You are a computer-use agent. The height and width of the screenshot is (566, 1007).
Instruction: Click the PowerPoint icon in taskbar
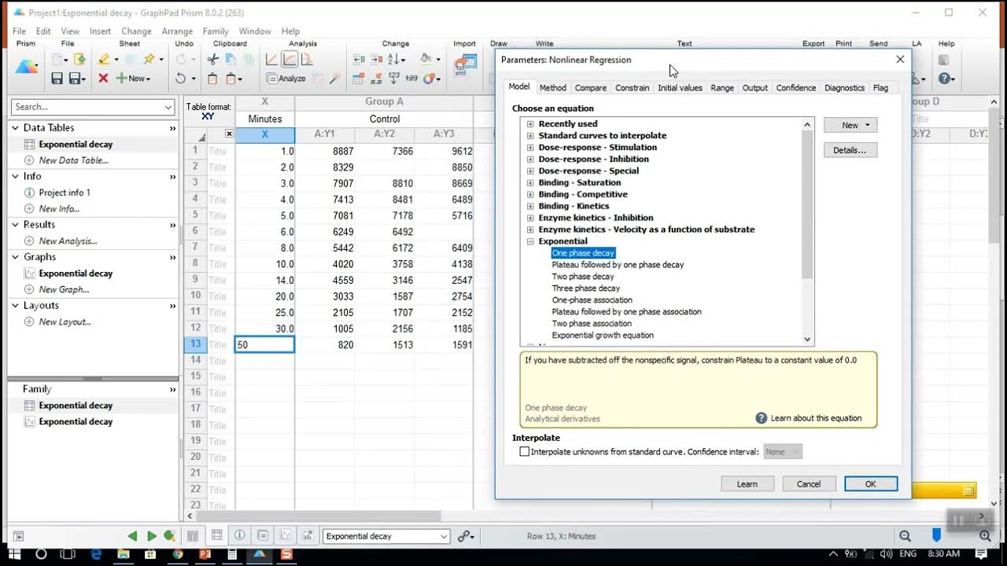point(205,554)
